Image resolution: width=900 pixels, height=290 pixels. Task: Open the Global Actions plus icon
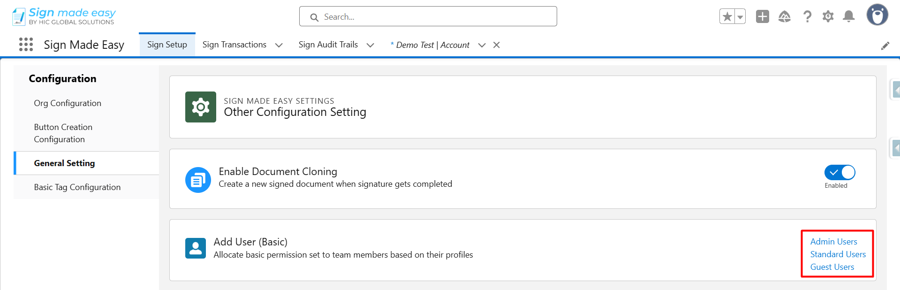click(762, 17)
